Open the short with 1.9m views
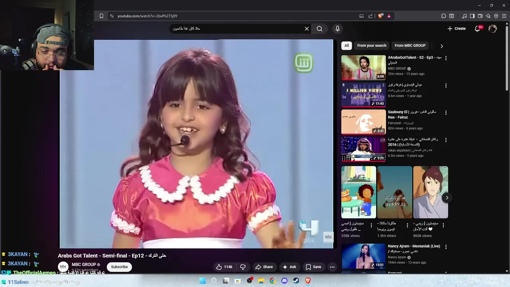 point(394,193)
